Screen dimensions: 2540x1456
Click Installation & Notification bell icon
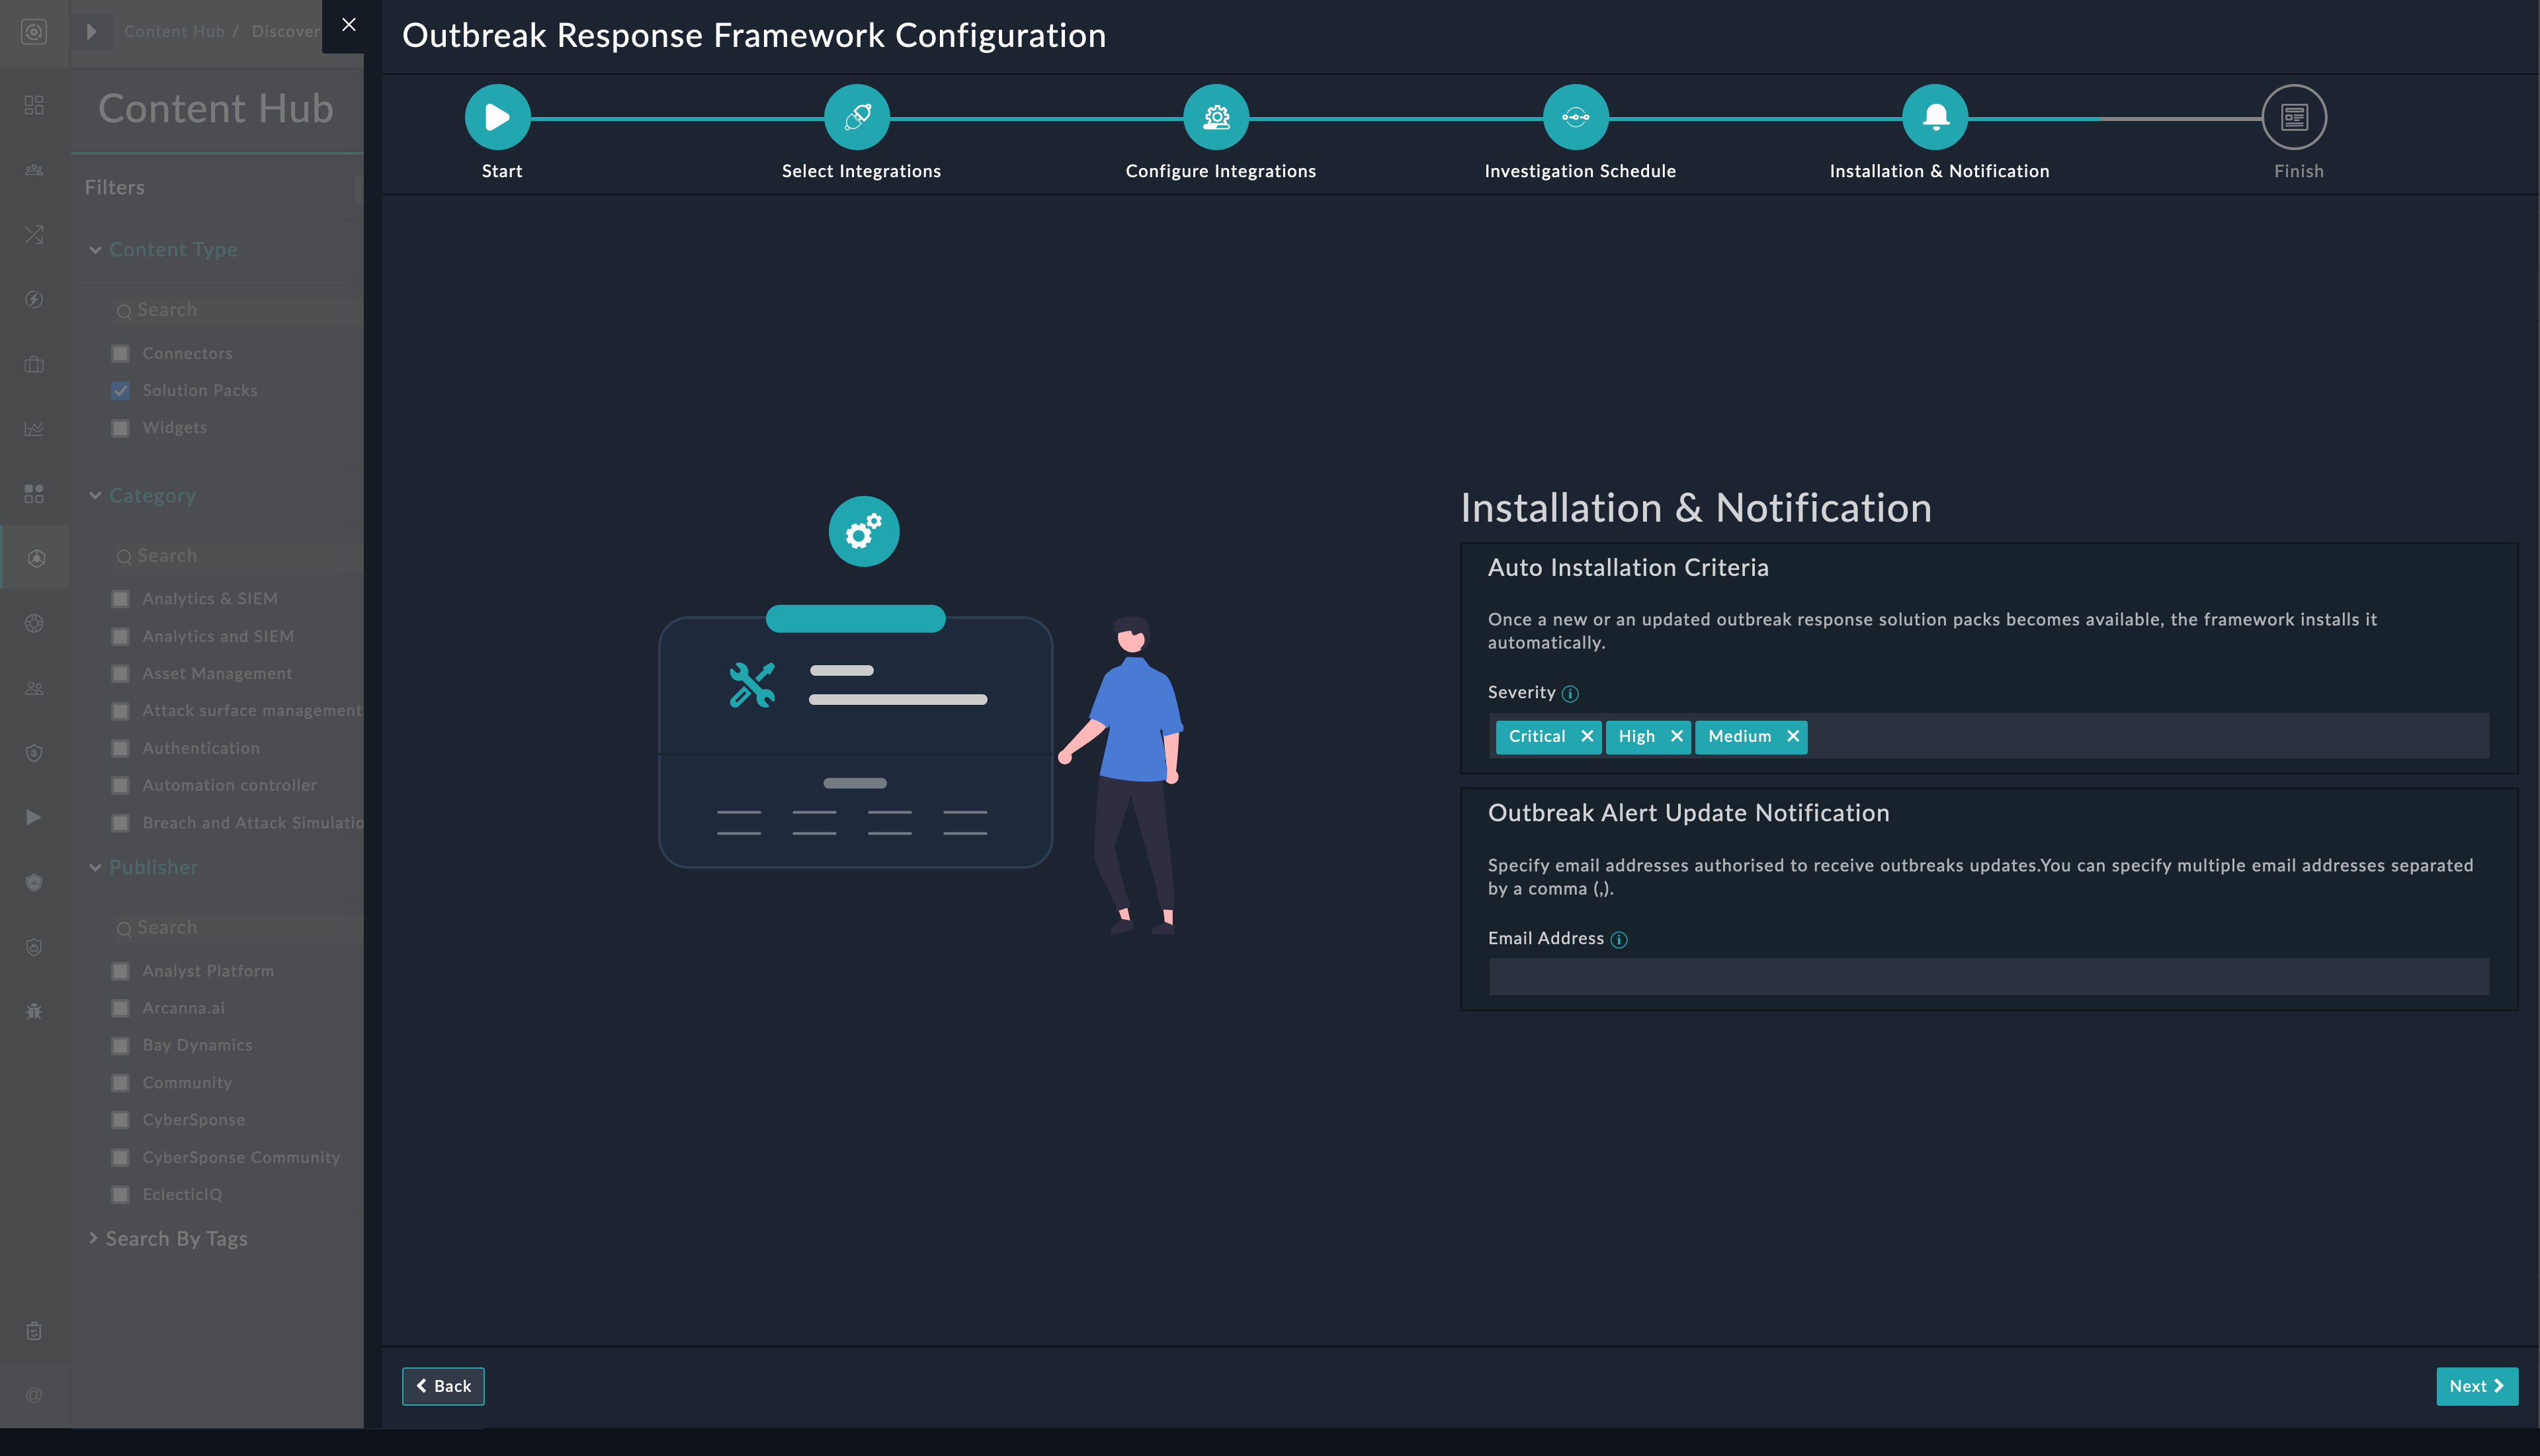pyautogui.click(x=1936, y=117)
